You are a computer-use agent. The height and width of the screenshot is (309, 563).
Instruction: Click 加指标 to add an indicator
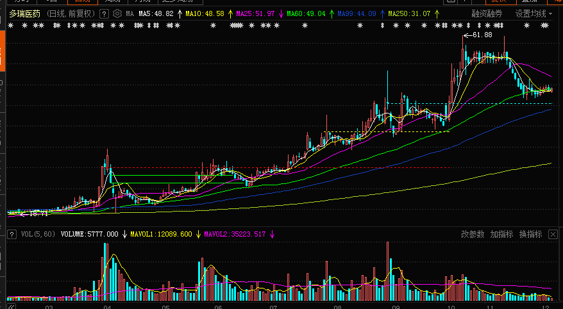coord(501,235)
